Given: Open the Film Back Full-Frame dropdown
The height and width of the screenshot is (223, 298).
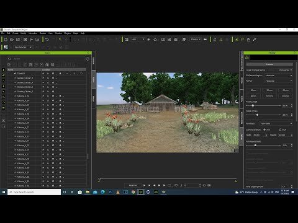Looking at the screenshot, I should [x=276, y=123].
